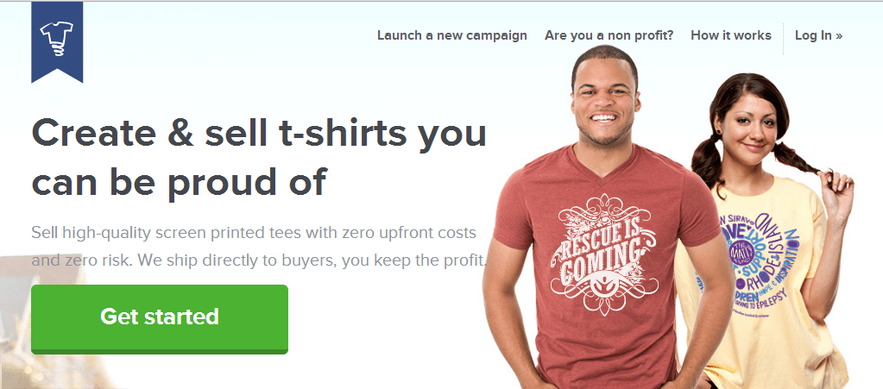The width and height of the screenshot is (883, 389).
Task: Click the Sell high-quality screen printed tees paragraph
Action: 258,247
